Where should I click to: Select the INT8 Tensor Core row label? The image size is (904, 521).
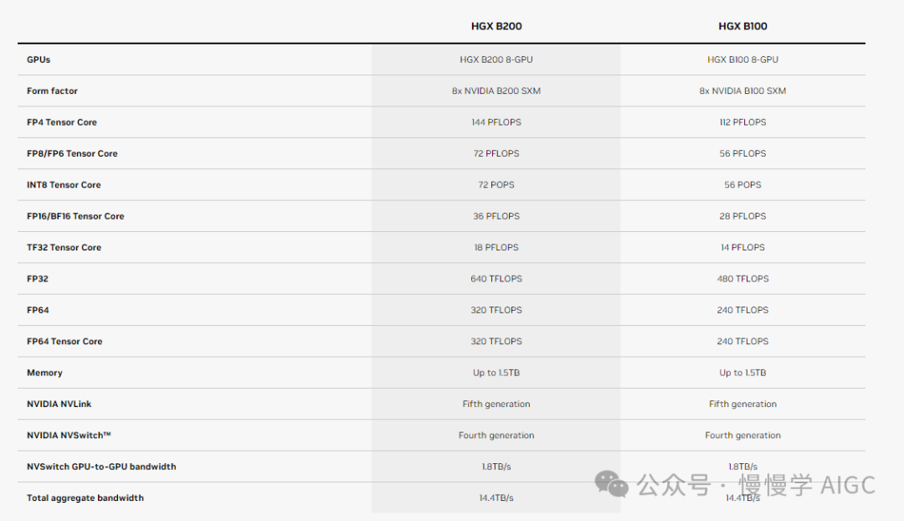pos(64,184)
